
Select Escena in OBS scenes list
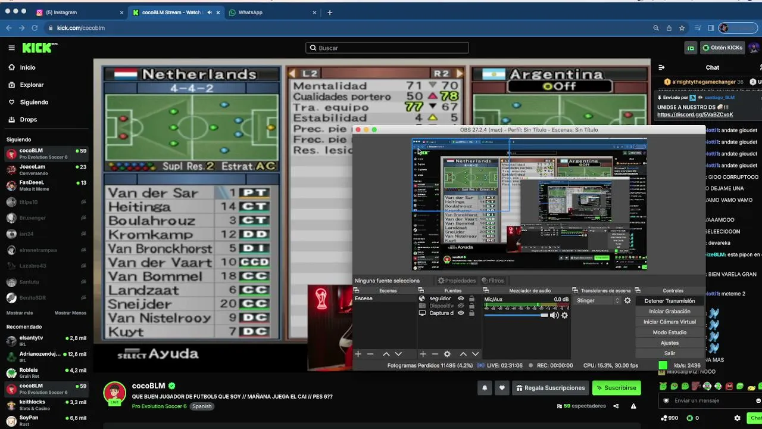pos(384,299)
